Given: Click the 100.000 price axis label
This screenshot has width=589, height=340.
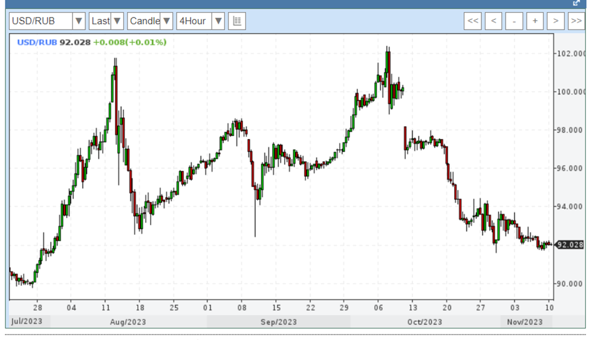Looking at the screenshot, I should click(x=571, y=92).
